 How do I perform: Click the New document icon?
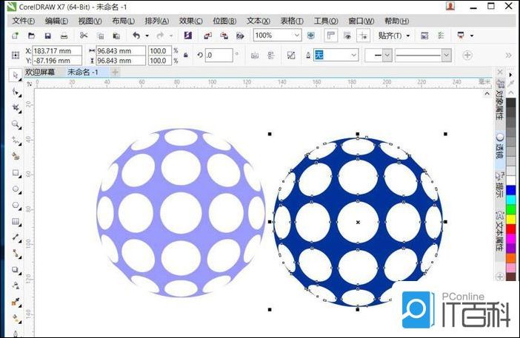pos(16,36)
